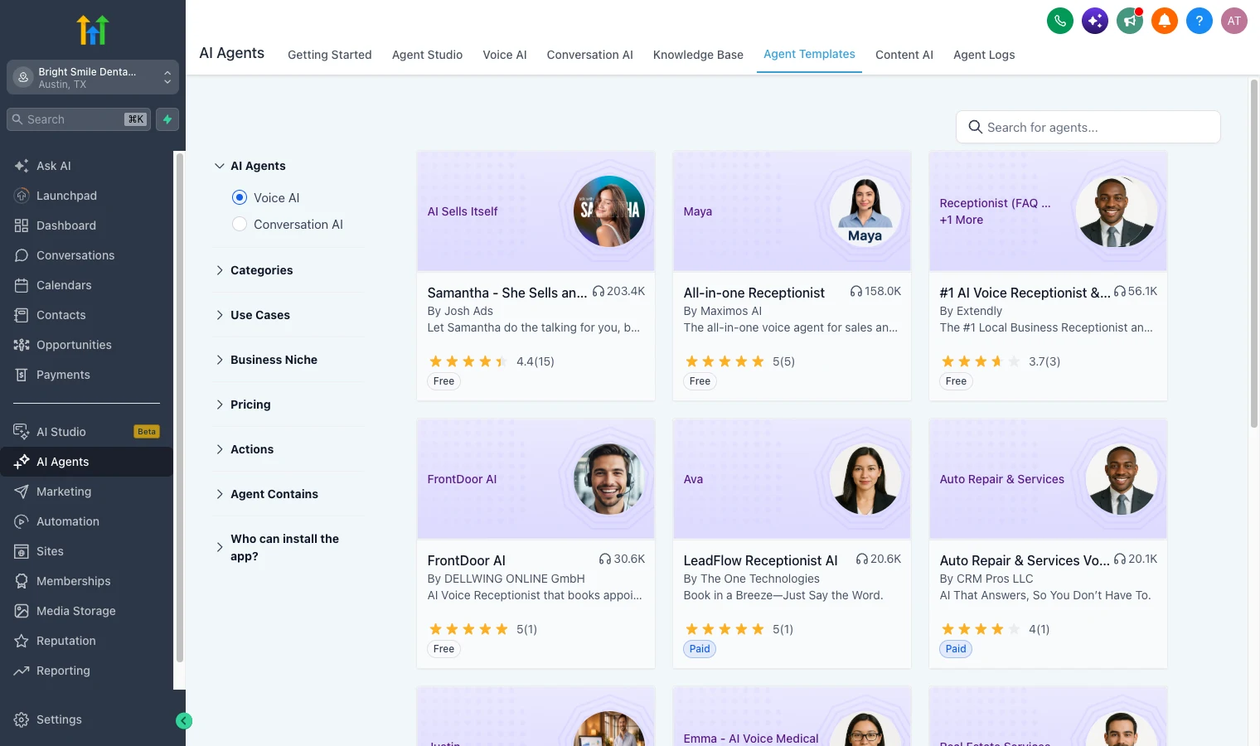Go to Launchpad in the sidebar
The height and width of the screenshot is (746, 1260).
click(x=86, y=196)
